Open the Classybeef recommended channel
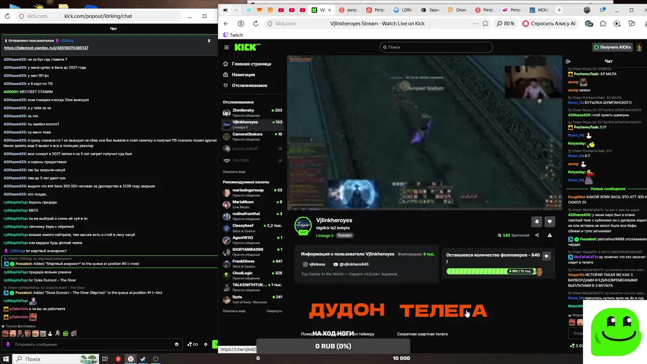This screenshot has height=364, width=647. [252, 228]
